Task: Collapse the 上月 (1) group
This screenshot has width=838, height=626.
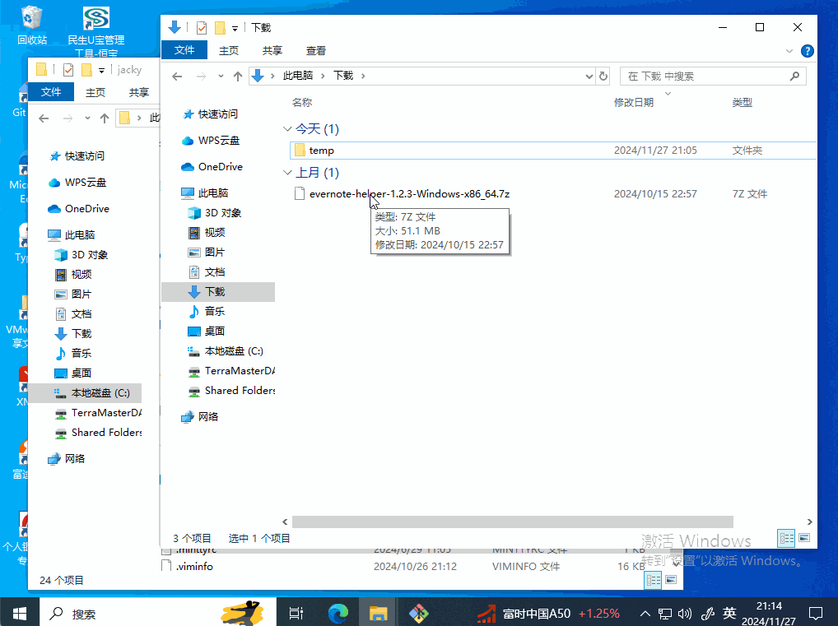Action: tap(287, 173)
